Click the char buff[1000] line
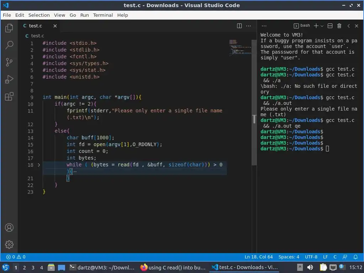The width and height of the screenshot is (364, 273). click(90, 138)
